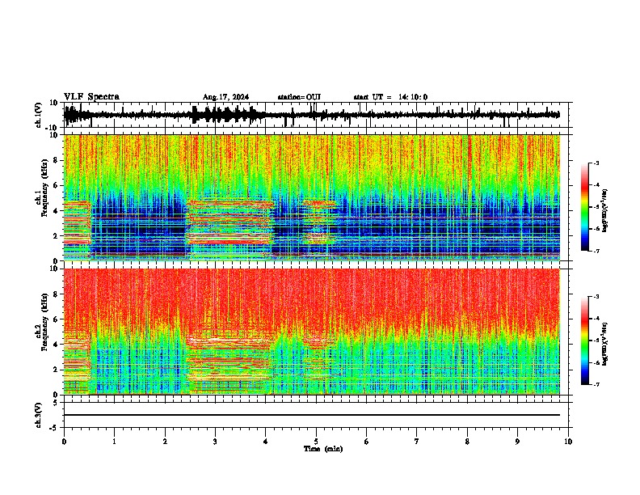Click the ch.2 color scale bar
The width and height of the screenshot is (640, 495).
(585, 341)
